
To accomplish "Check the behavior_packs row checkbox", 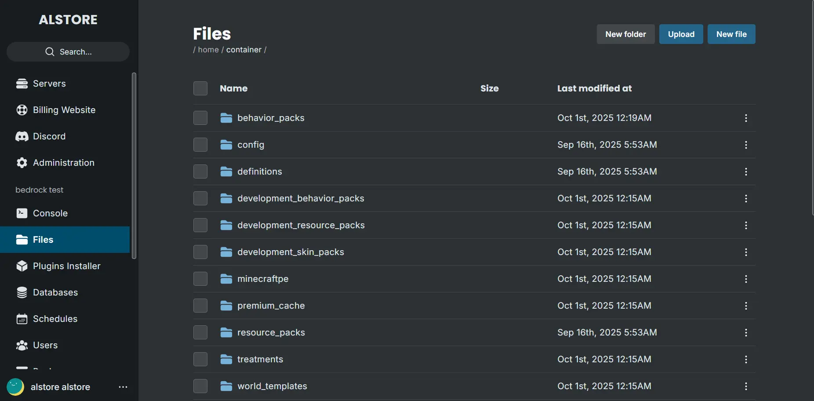I will pyautogui.click(x=200, y=117).
